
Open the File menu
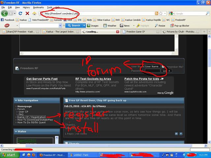coord(3,8)
